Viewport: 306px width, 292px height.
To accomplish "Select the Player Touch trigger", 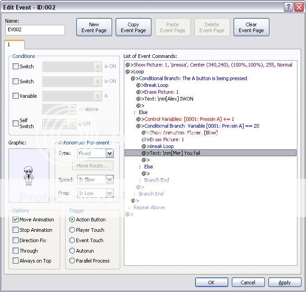I will tap(72, 230).
